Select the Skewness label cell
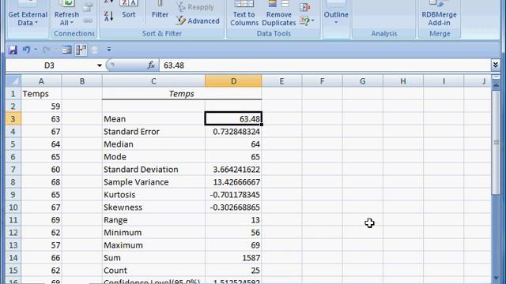Screen dimensions: 506x284 coord(153,207)
